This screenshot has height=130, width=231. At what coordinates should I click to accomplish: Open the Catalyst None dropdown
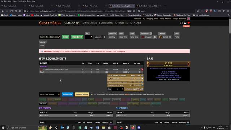(42, 45)
